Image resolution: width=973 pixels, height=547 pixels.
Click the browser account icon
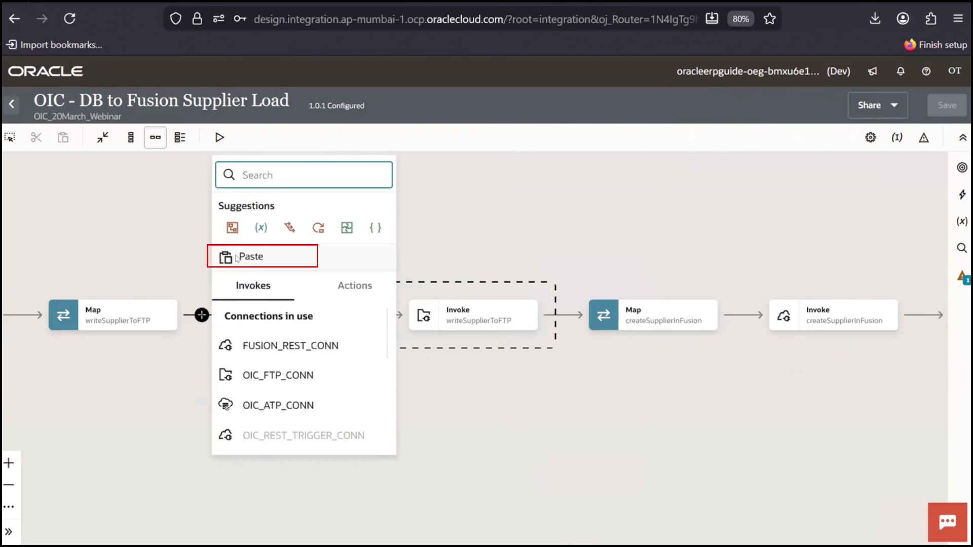click(903, 19)
